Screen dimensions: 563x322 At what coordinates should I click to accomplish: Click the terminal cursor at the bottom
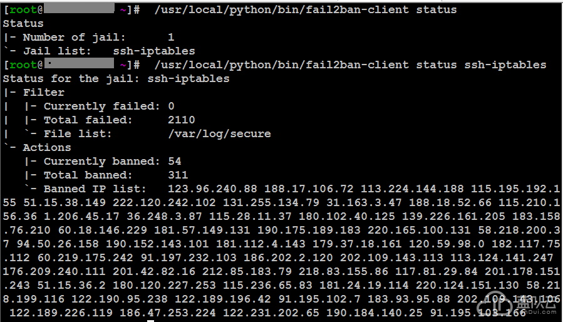151,321
